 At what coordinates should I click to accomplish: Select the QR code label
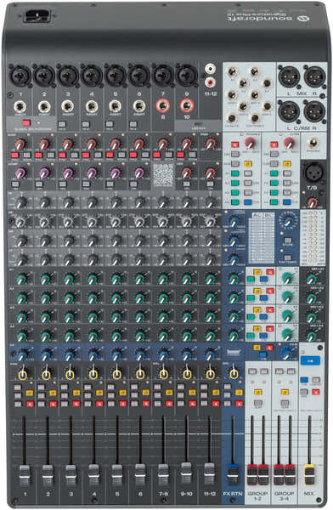coord(164,174)
